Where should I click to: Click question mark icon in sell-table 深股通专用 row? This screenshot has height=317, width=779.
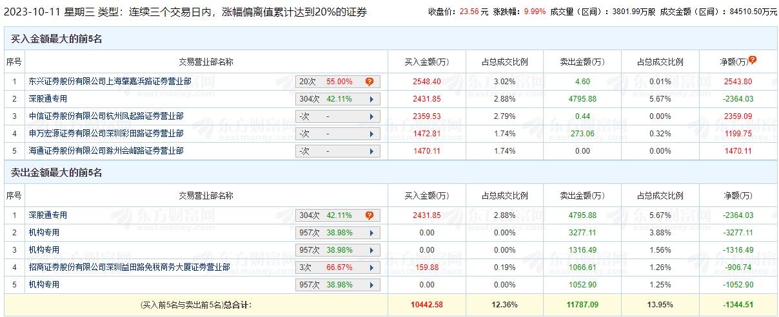[x=370, y=215]
